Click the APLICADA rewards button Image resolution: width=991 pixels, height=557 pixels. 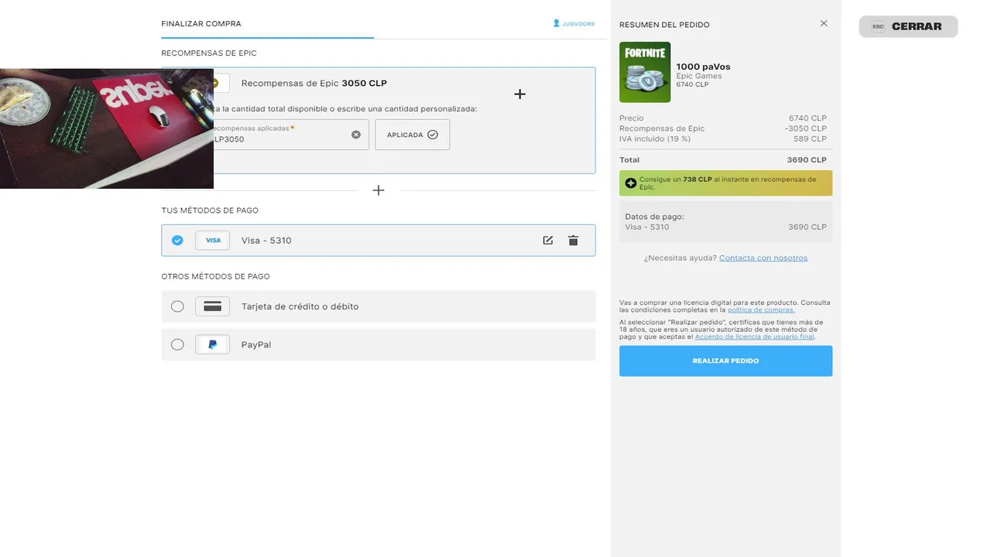pyautogui.click(x=412, y=135)
